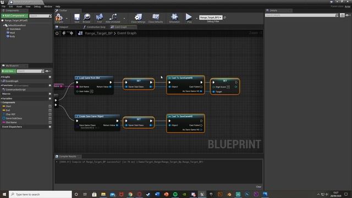
Task: Open the Spotify icon in Windows taskbar
Action: pyautogui.click(x=175, y=194)
